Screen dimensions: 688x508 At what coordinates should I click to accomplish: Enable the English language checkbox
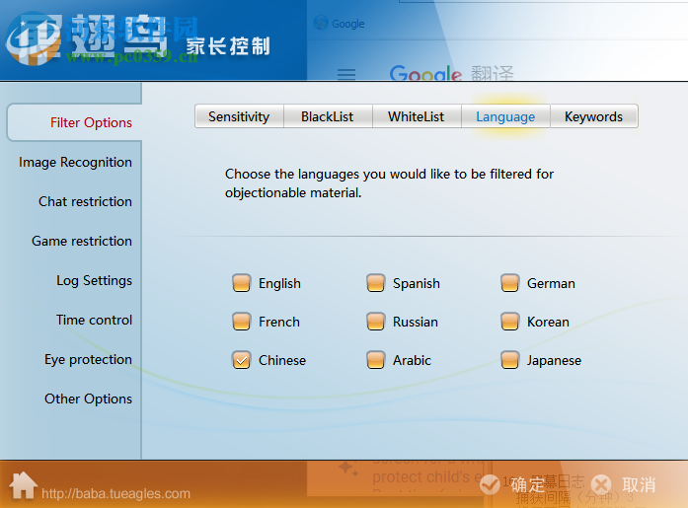241,283
